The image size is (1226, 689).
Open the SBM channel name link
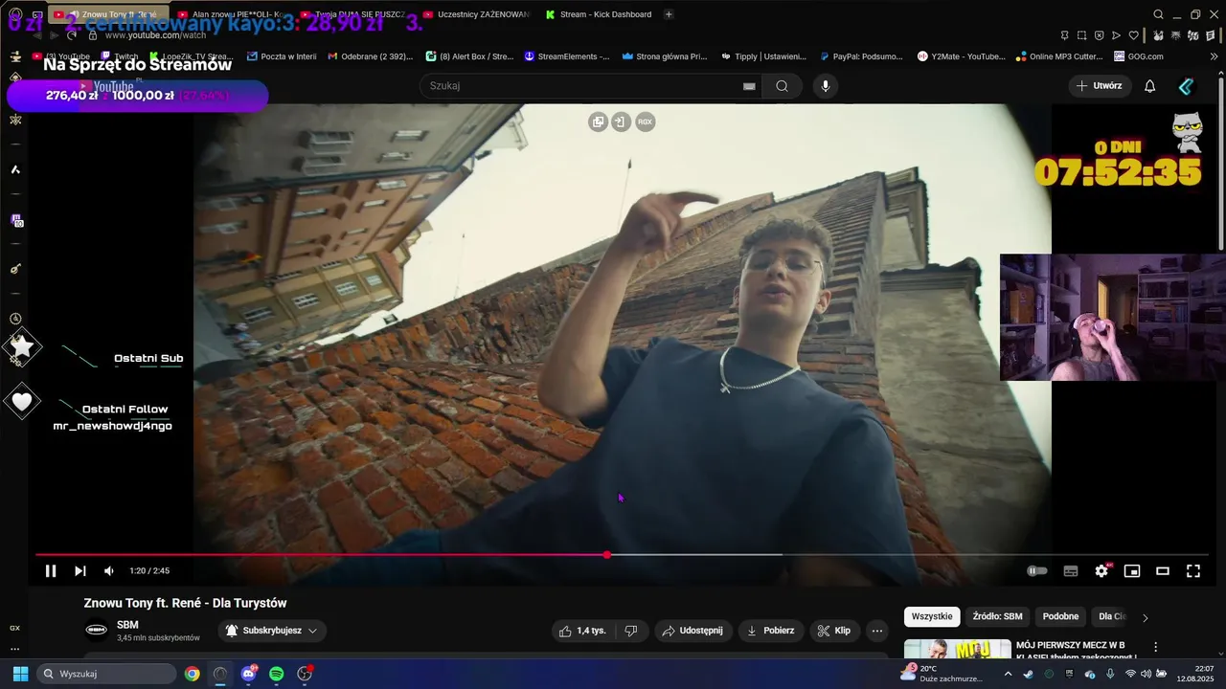(127, 625)
